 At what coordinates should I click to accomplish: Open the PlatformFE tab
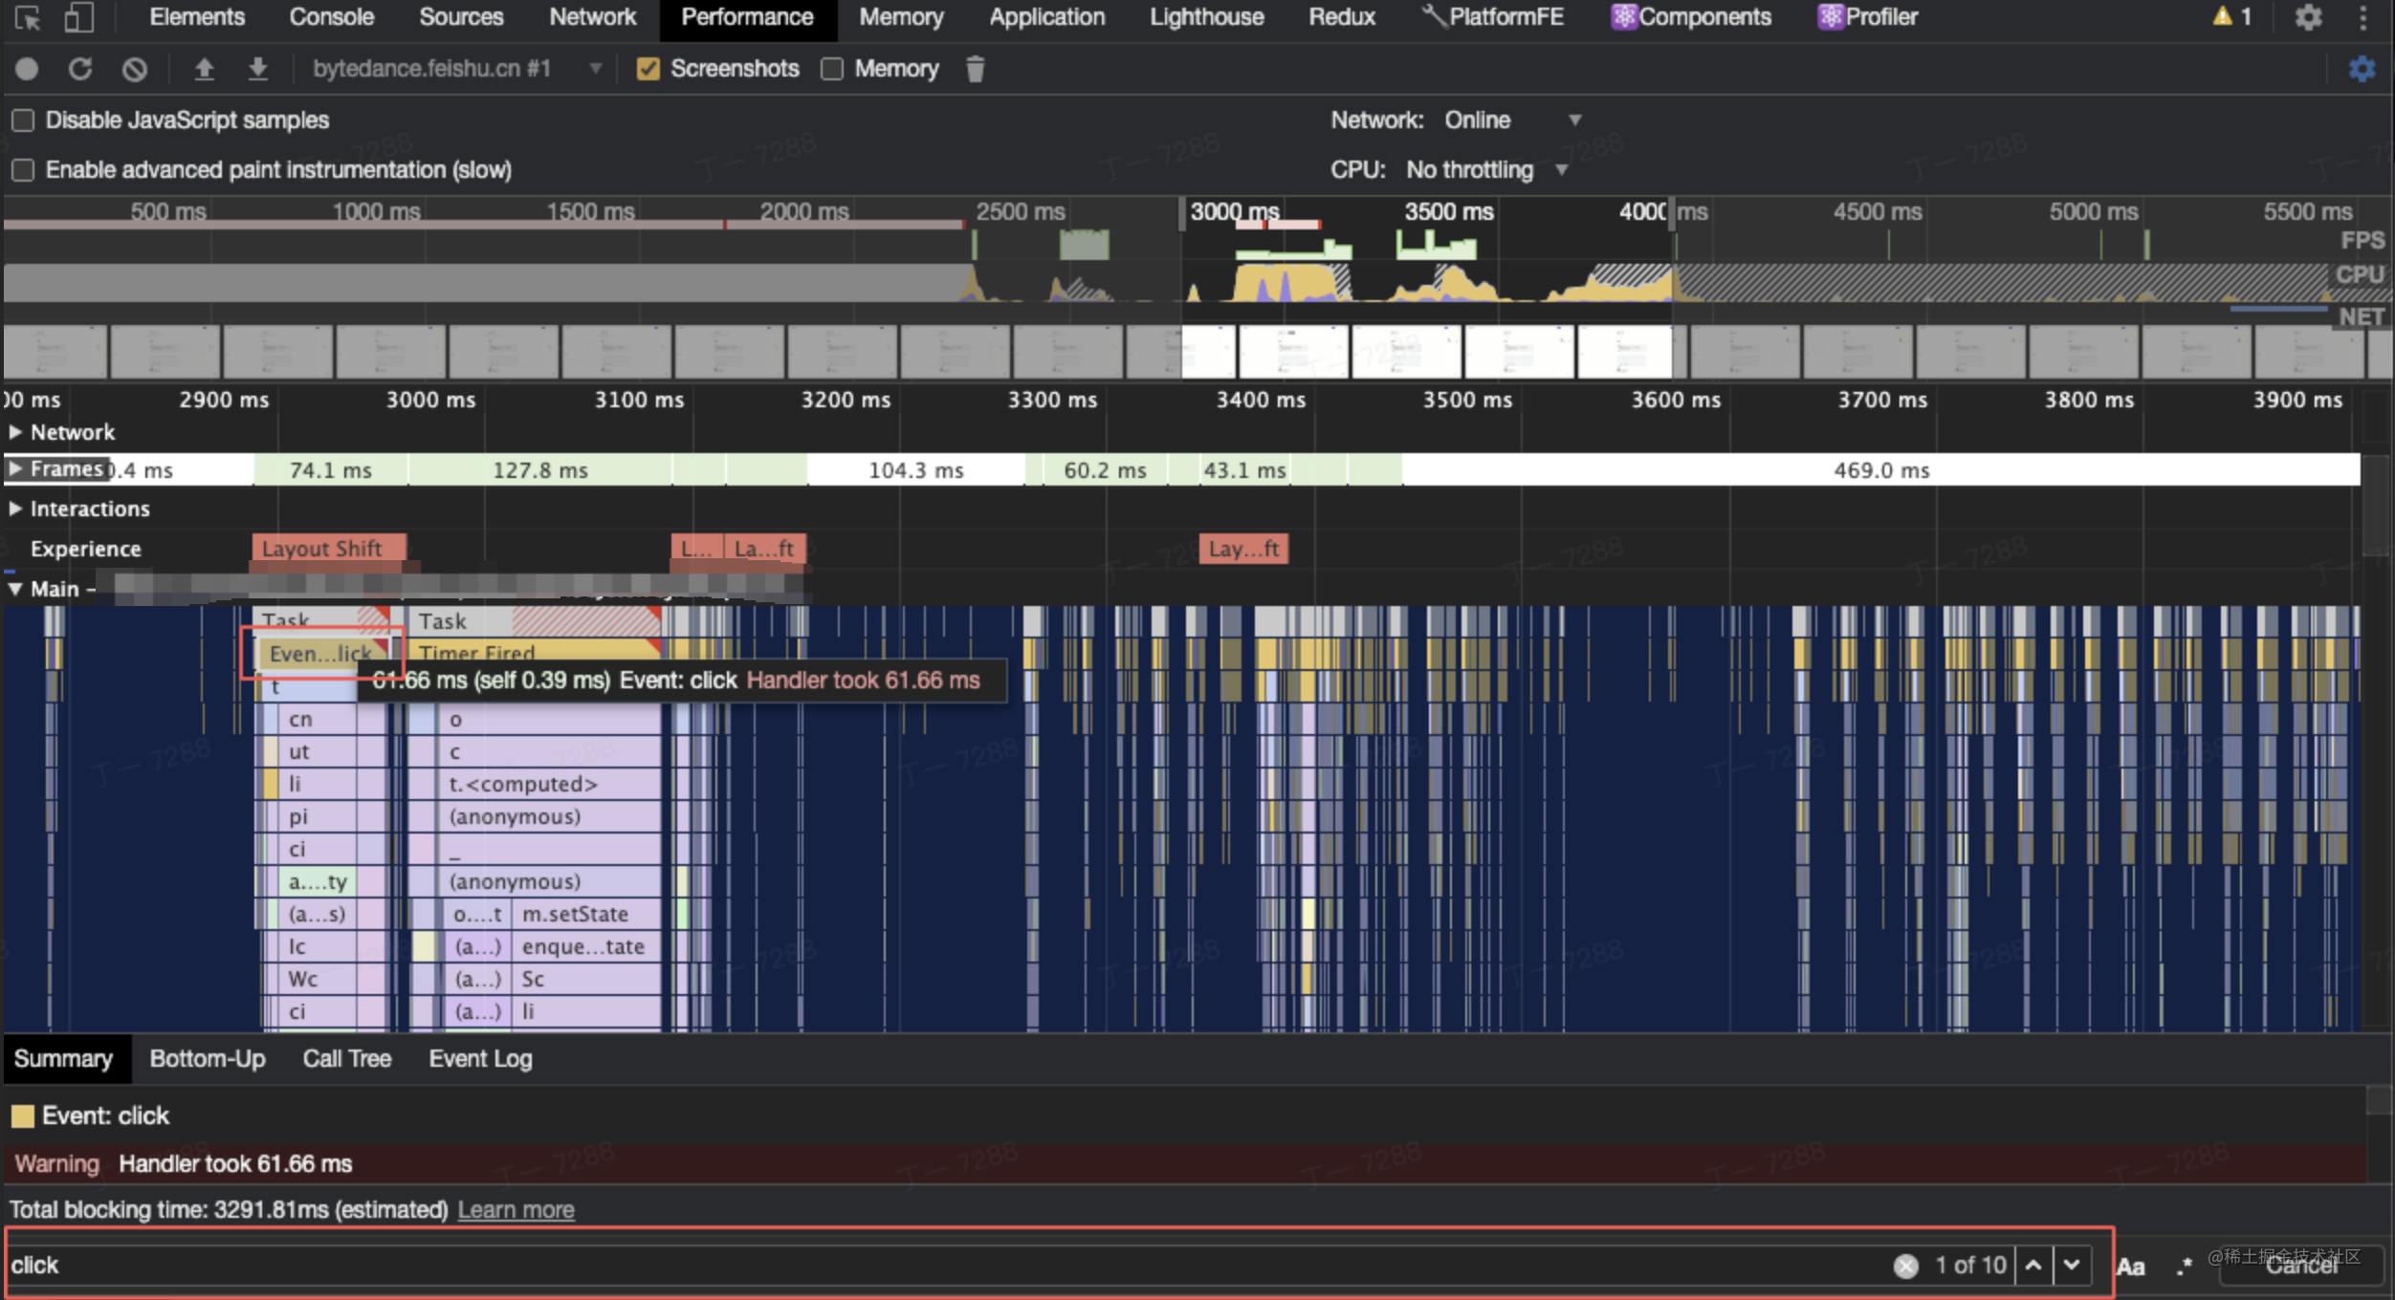[x=1492, y=17]
